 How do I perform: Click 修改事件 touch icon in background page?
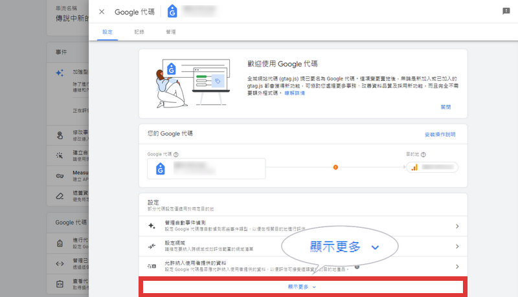60,135
